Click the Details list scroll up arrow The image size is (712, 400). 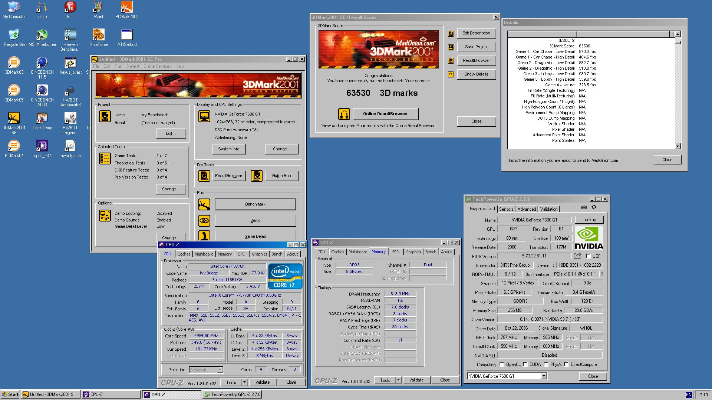tap(678, 34)
